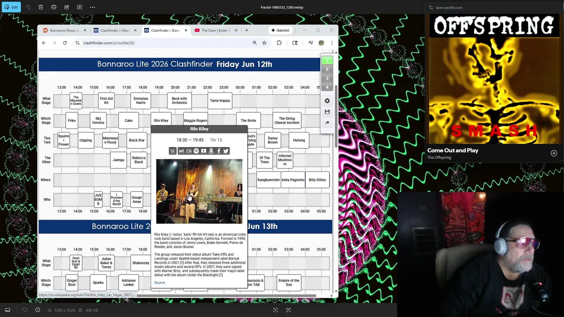
Task: Select the Beck with Orchestra act
Action: [179, 101]
